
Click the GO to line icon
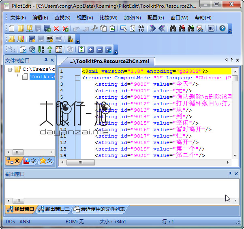[x=211, y=28]
